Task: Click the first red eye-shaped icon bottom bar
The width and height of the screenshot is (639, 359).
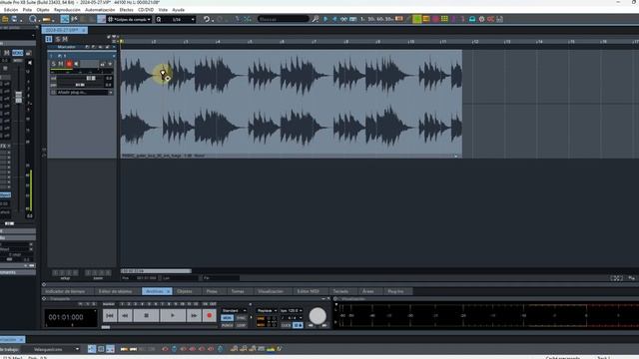Action: point(165,349)
